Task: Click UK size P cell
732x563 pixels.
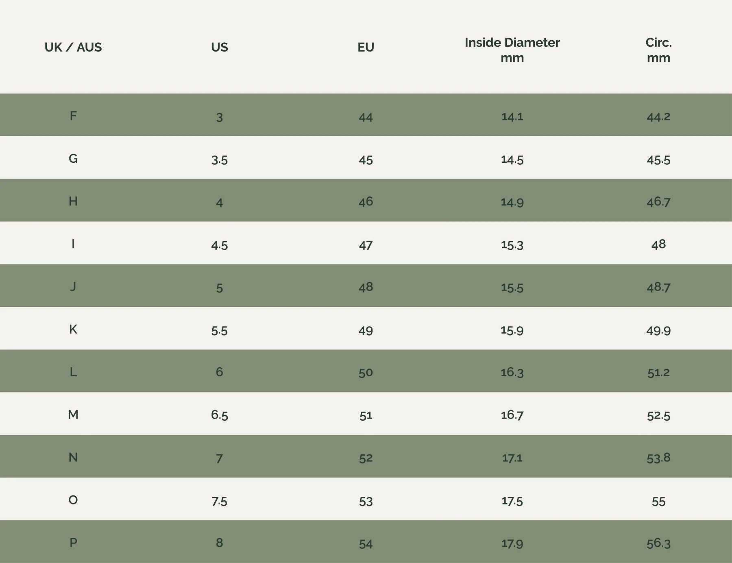Action: pyautogui.click(x=73, y=542)
